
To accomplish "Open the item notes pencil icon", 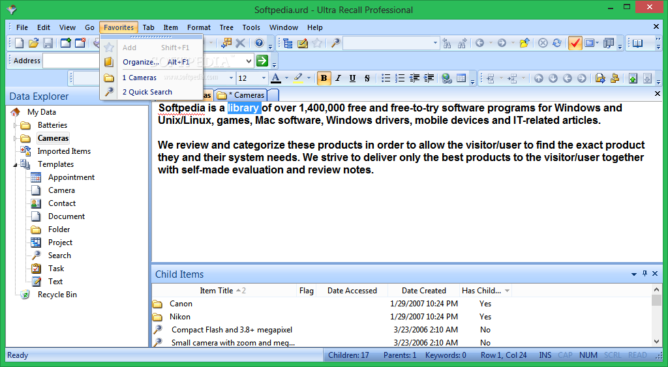I will [303, 43].
